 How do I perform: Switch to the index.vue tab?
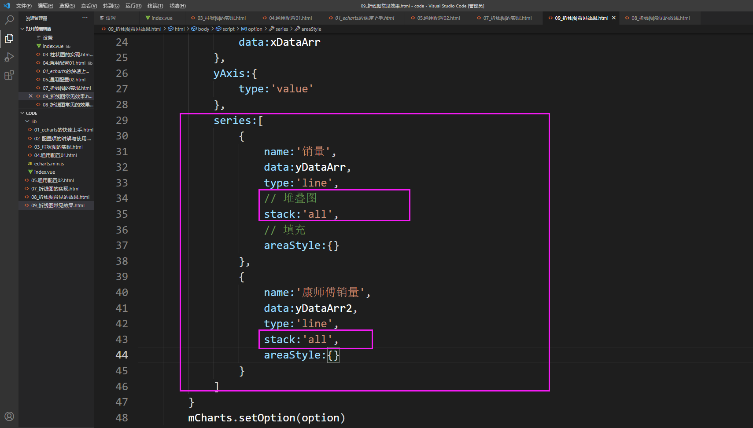[x=162, y=18]
